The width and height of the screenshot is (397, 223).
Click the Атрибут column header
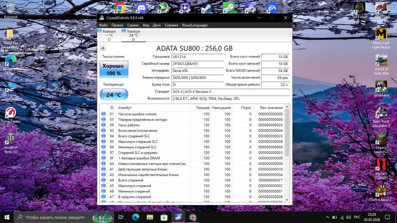tap(153, 108)
